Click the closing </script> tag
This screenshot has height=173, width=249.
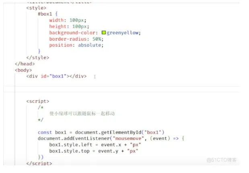point(39,163)
